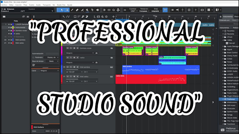The width and height of the screenshot is (239, 134).
Task: Open the Editar menu
Action: tap(11, 5)
